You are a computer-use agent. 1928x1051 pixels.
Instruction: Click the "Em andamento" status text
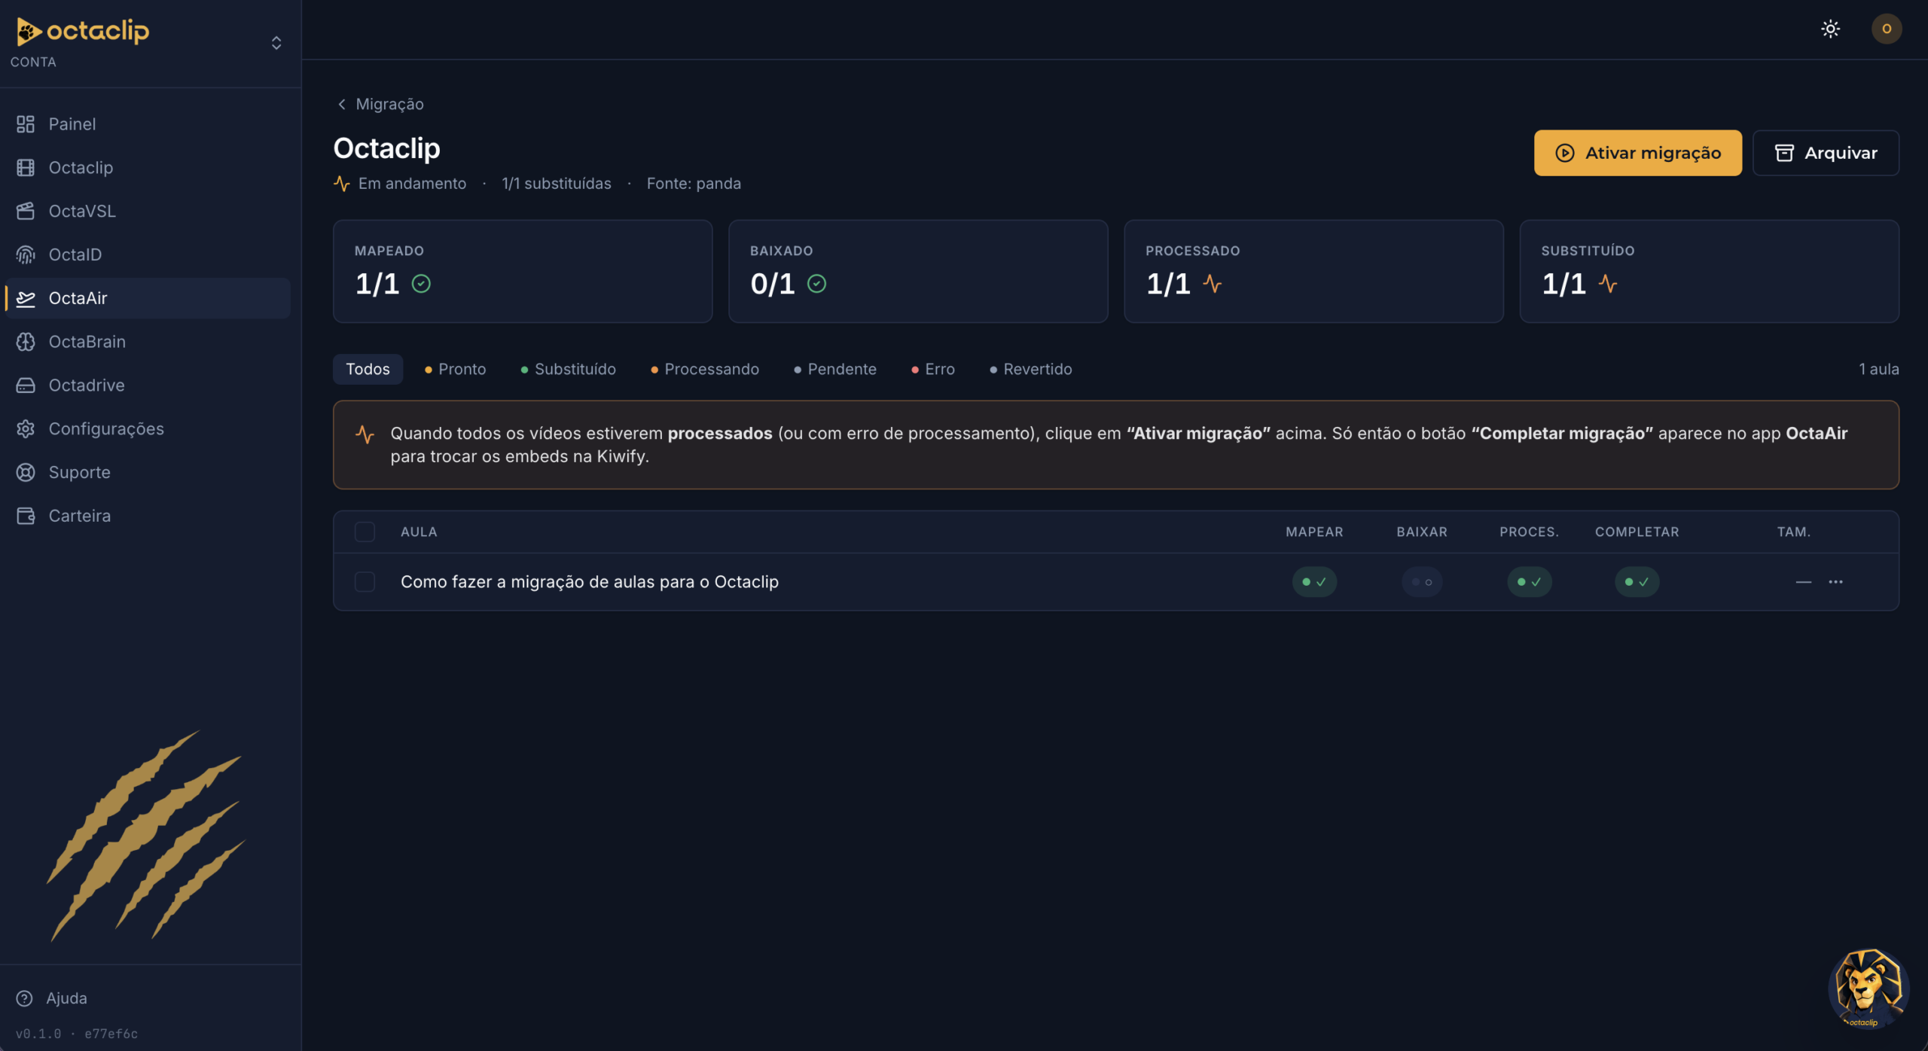point(412,184)
